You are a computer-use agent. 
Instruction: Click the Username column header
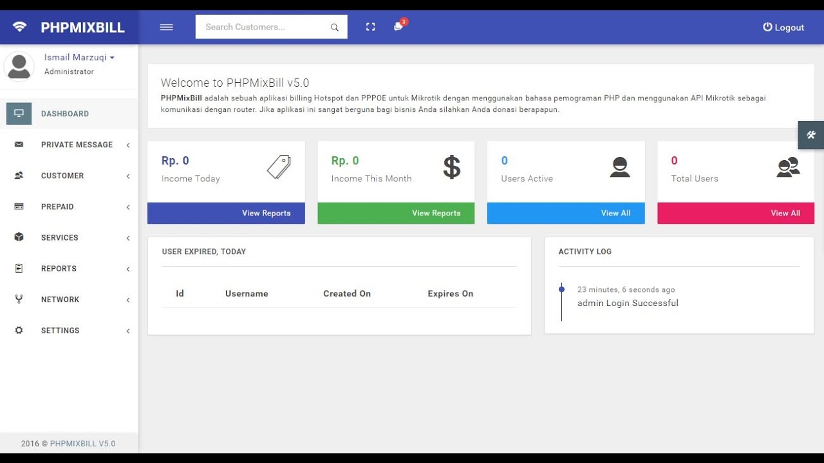pos(247,293)
